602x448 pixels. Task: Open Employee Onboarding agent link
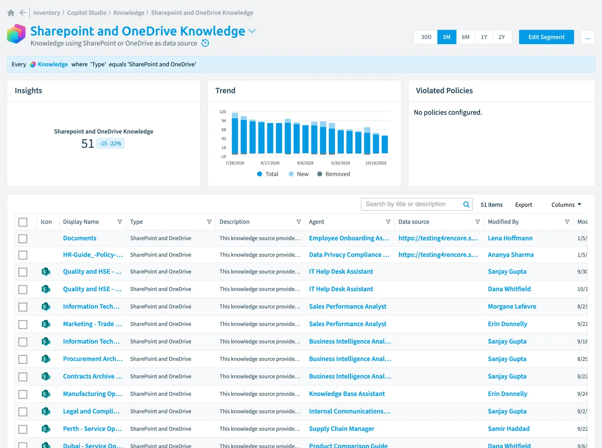point(349,238)
